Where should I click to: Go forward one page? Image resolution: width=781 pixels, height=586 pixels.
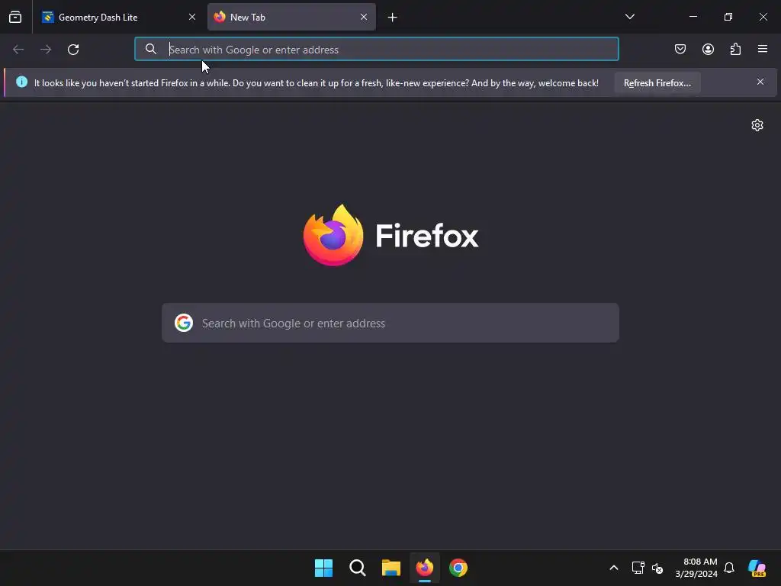[x=46, y=50]
